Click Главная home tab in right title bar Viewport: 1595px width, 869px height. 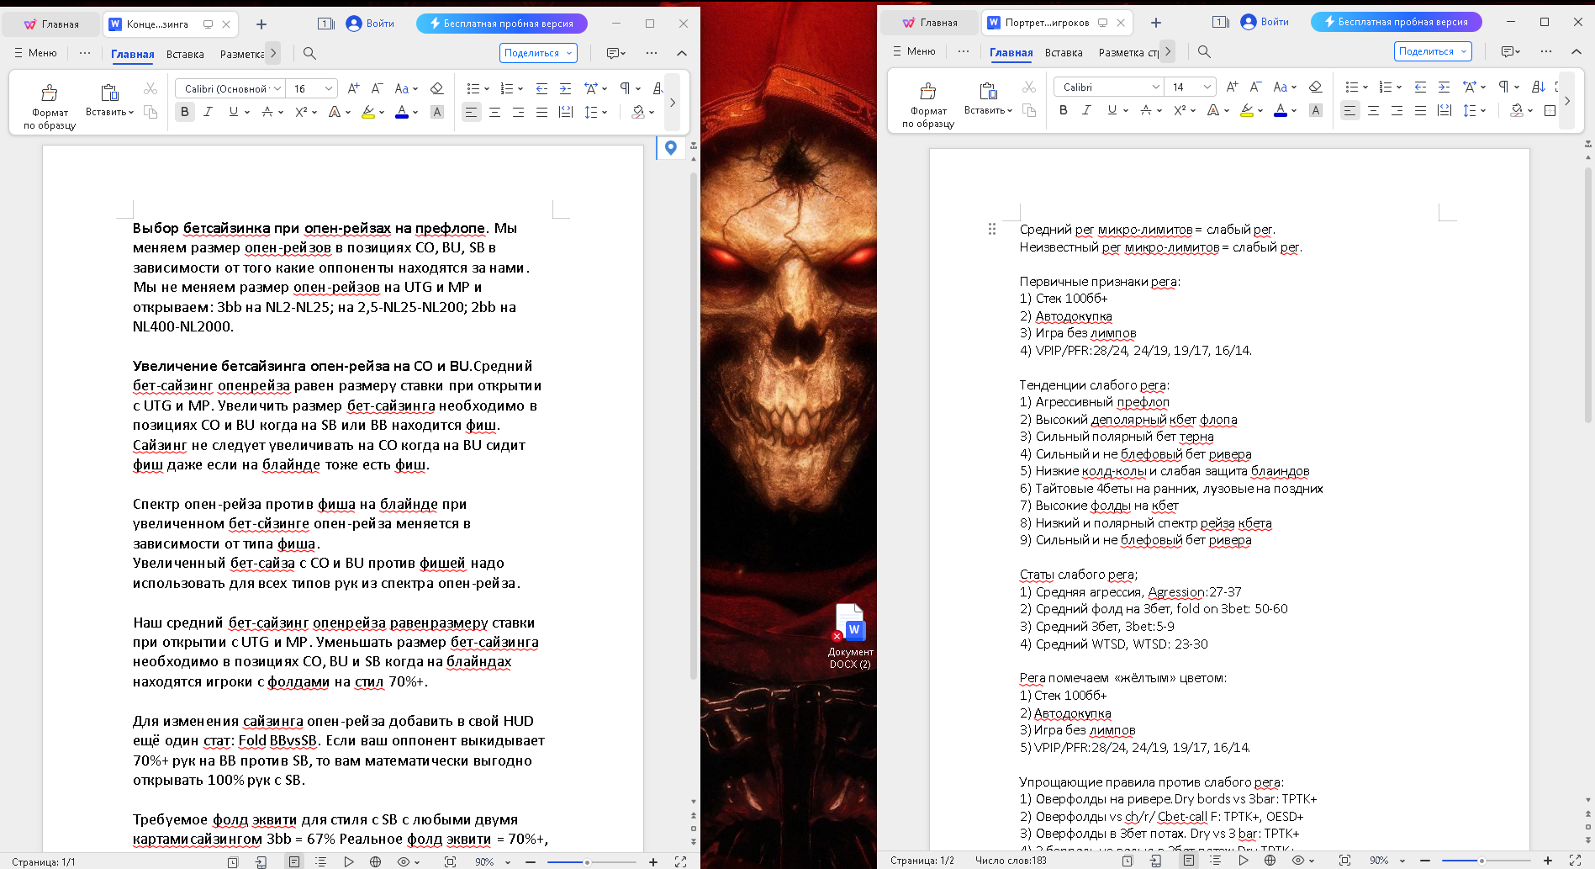click(930, 23)
